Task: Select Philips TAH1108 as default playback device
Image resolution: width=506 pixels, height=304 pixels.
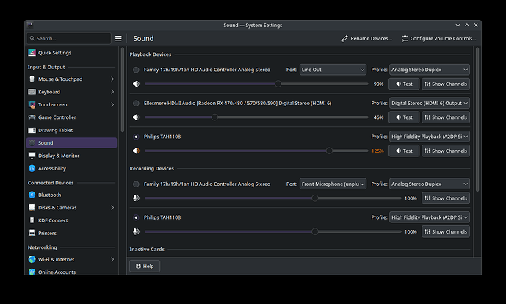Action: (136, 137)
